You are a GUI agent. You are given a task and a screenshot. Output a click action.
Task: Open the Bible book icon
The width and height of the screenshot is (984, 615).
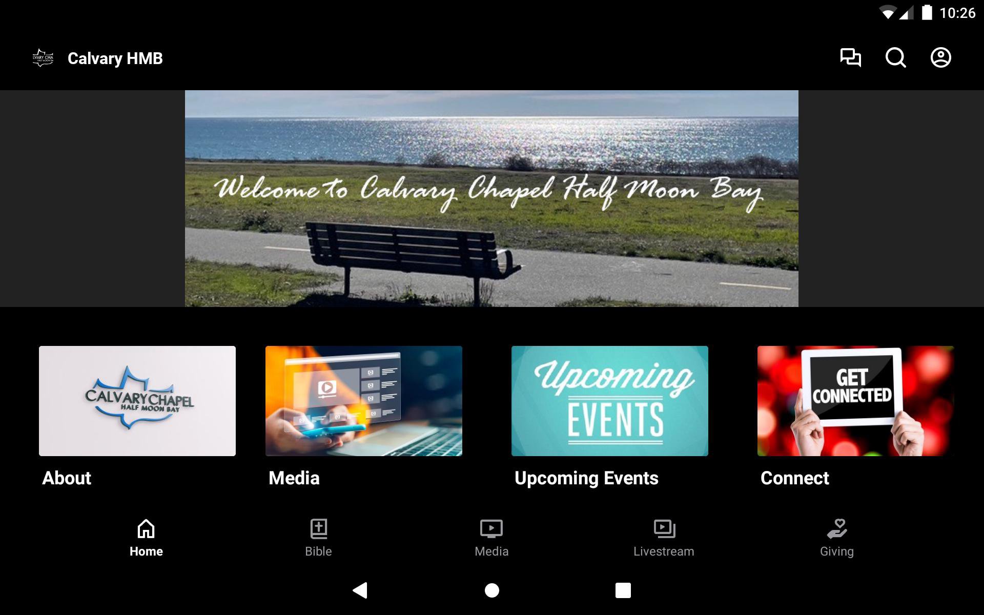coord(319,528)
